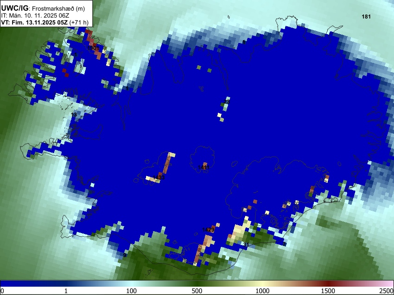The height and width of the screenshot is (295, 394).
Task: Click the 31 value label on the map
Action: [x=246, y=245]
